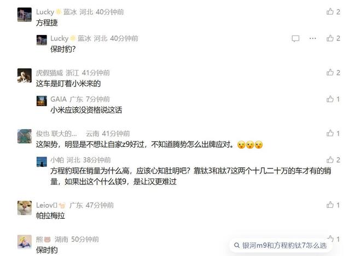Open more options on Lucky's reply
This screenshot has height=256, width=361.
(x=313, y=38)
